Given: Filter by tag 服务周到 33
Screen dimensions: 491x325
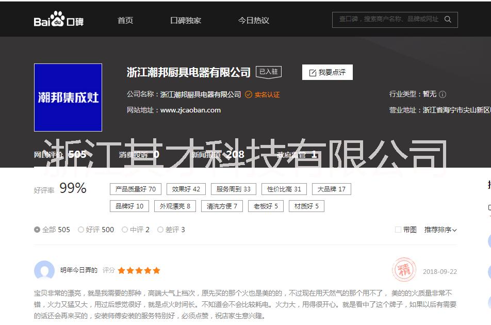Looking at the screenshot, I should (x=234, y=189).
